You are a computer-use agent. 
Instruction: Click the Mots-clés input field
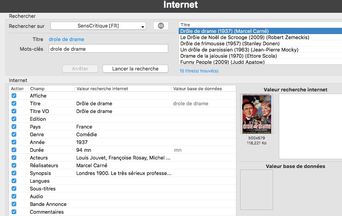click(x=108, y=49)
